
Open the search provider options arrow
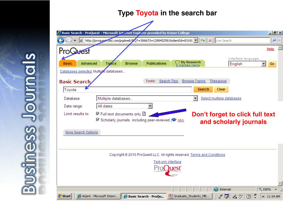click(x=279, y=40)
